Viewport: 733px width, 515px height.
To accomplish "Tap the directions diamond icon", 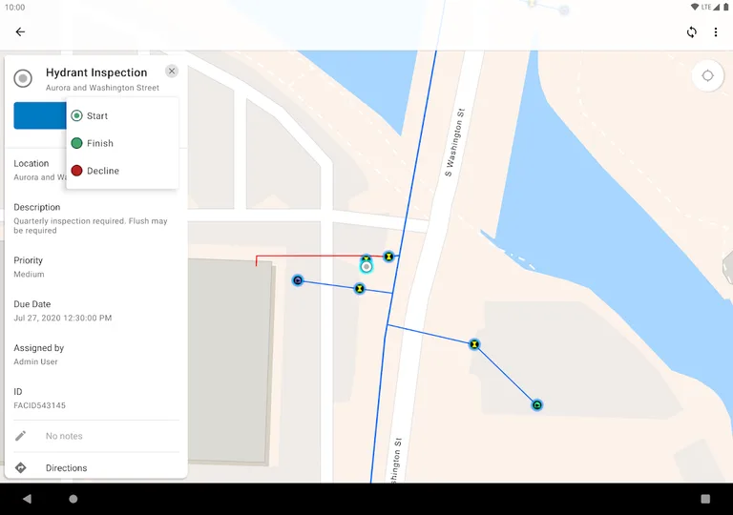I will tap(21, 467).
